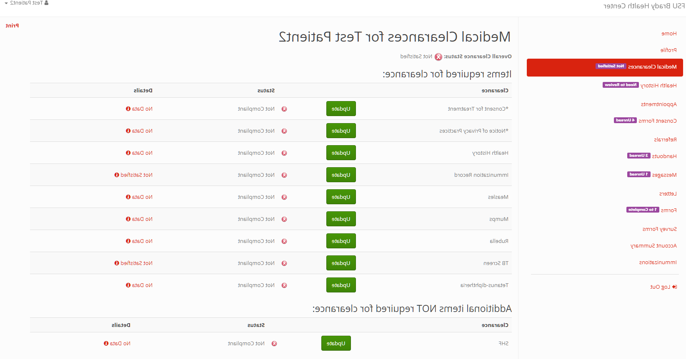Open Consent Forms in the sidebar
686x359 pixels.
658,121
